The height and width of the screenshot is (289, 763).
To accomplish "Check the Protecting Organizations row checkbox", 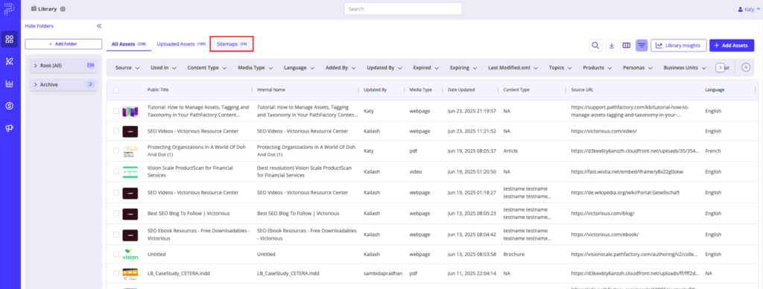I will [x=116, y=150].
